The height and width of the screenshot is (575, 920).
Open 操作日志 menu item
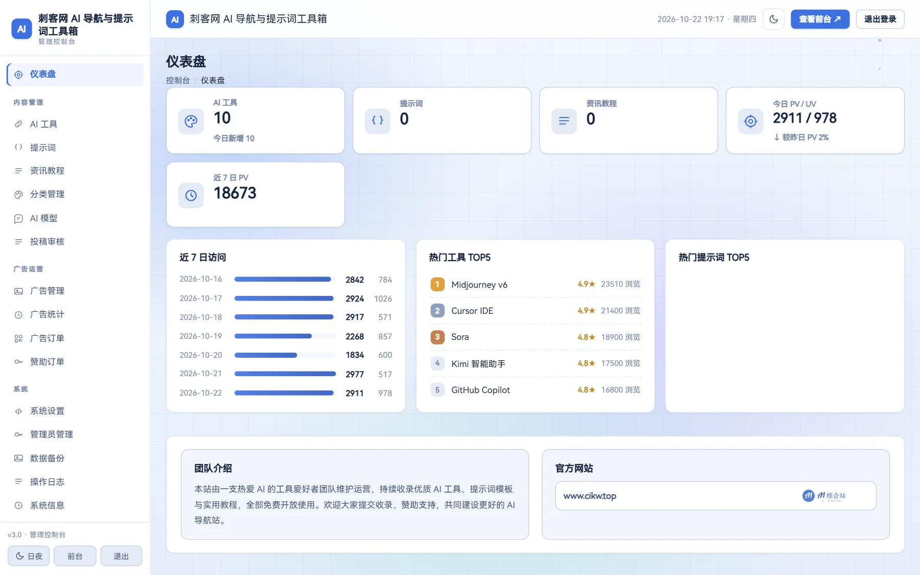coord(75,482)
